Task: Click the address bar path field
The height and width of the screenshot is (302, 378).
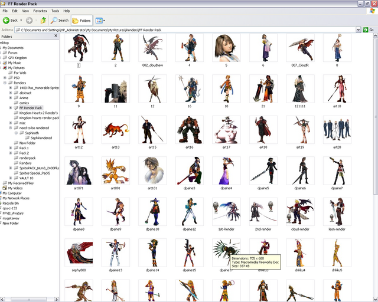Action: (x=185, y=30)
